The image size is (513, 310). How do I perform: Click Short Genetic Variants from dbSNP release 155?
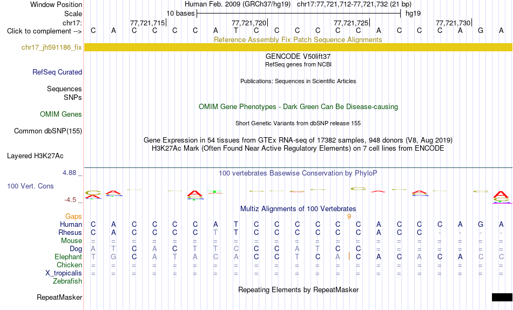[x=298, y=124]
